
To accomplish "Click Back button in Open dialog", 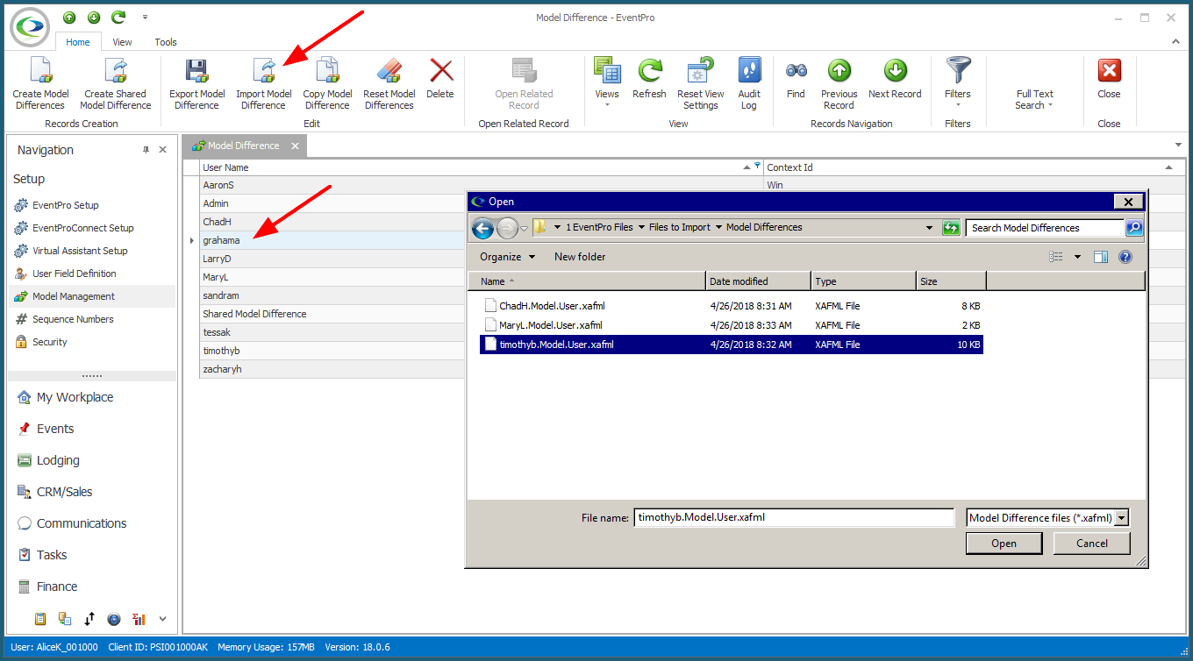I will (482, 228).
